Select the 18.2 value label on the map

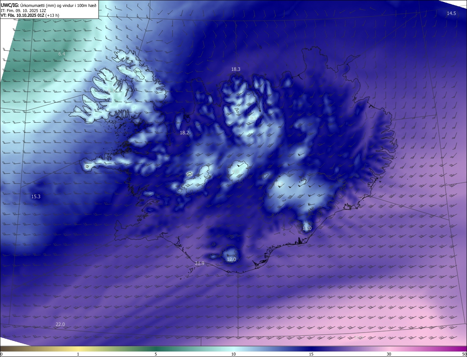[184, 133]
